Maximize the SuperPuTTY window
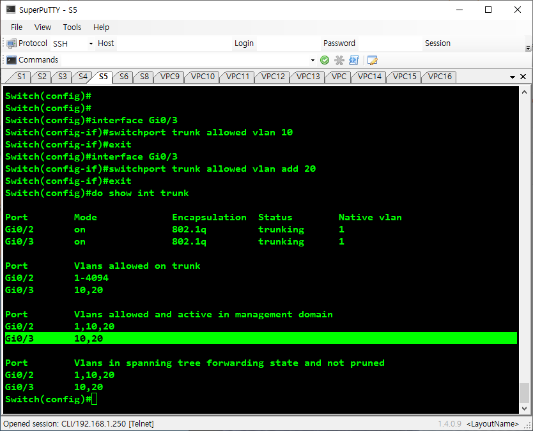The height and width of the screenshot is (431, 533). pyautogui.click(x=488, y=10)
